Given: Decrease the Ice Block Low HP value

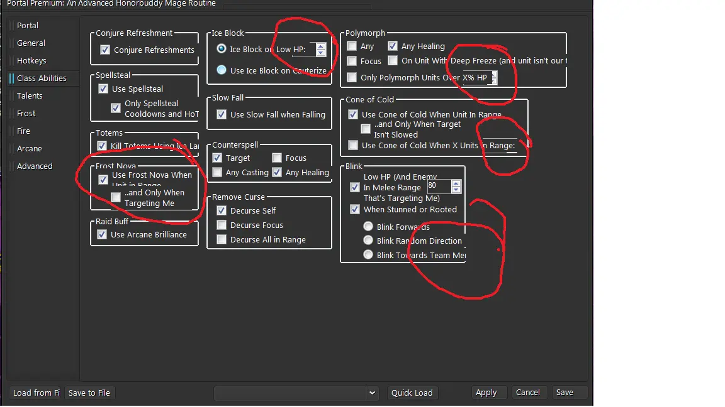Looking at the screenshot, I should click(321, 53).
